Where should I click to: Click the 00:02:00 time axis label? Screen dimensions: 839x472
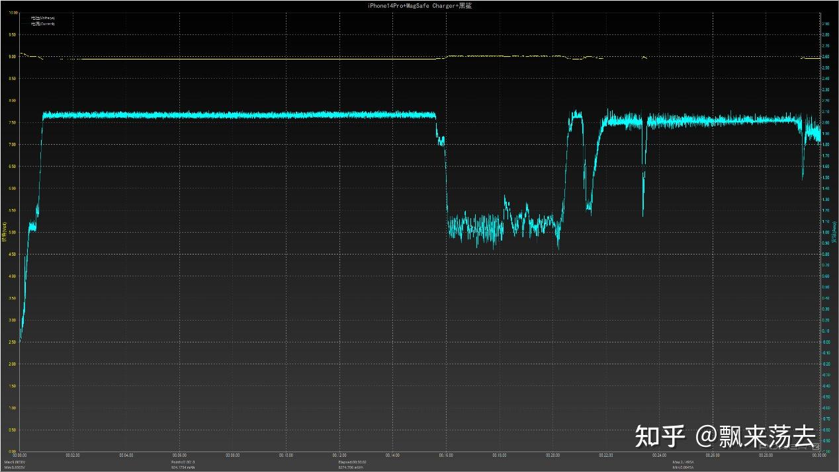tap(73, 455)
